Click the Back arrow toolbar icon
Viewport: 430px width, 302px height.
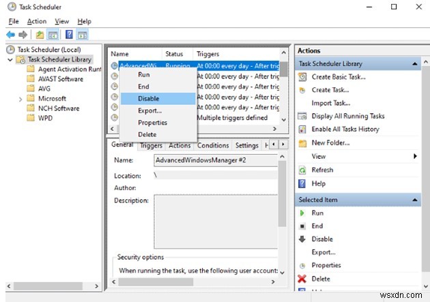click(10, 35)
